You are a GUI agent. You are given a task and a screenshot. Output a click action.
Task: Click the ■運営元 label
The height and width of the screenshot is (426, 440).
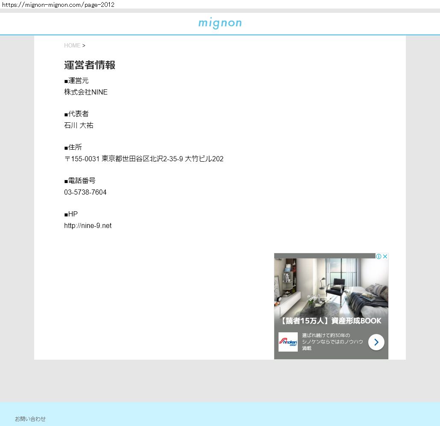coord(76,81)
